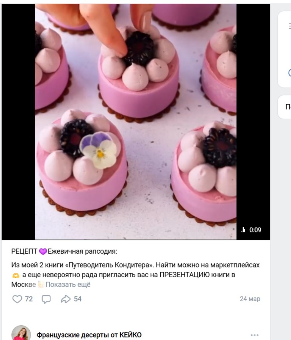Image resolution: width=291 pixels, height=340 pixels.
Task: Click the sound indicator icon beside 0:09
Action: 243,230
